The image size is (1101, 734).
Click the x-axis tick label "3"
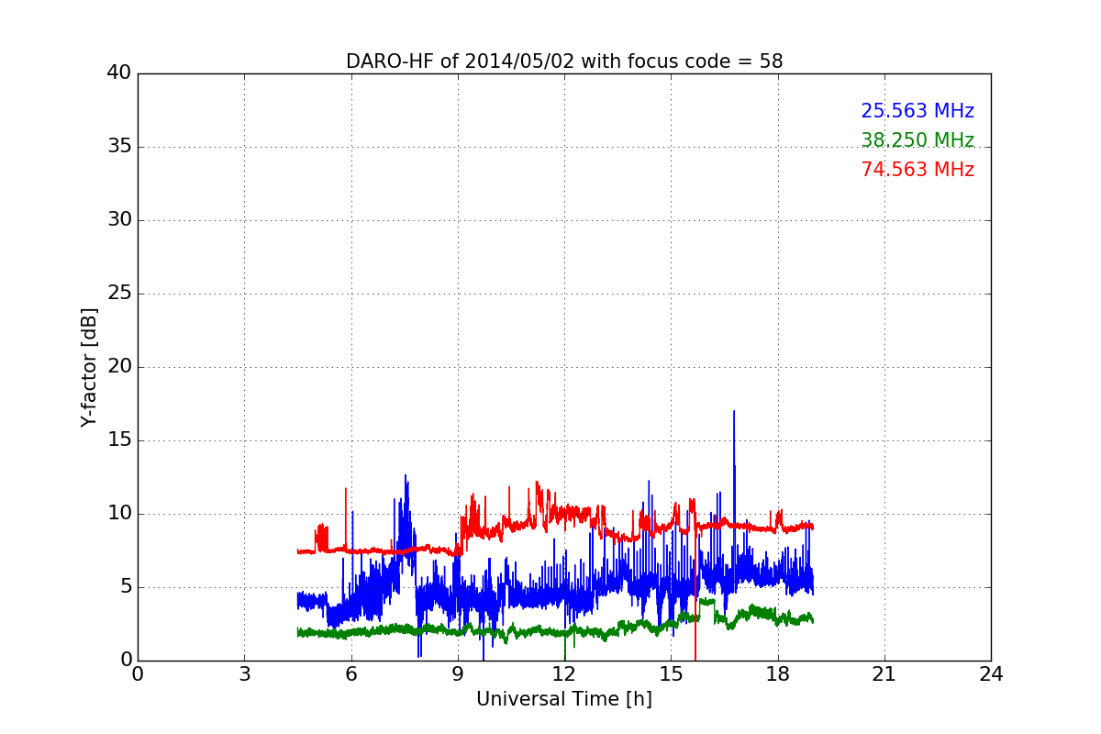(244, 673)
